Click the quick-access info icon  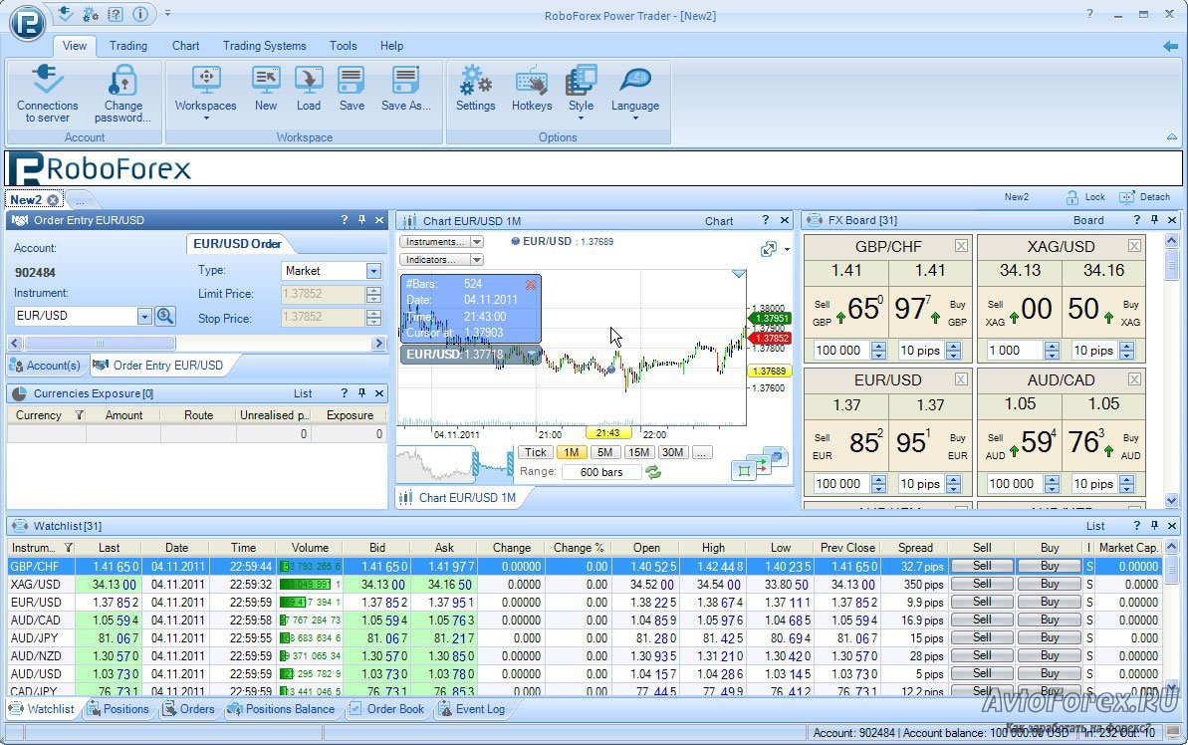coord(140,14)
